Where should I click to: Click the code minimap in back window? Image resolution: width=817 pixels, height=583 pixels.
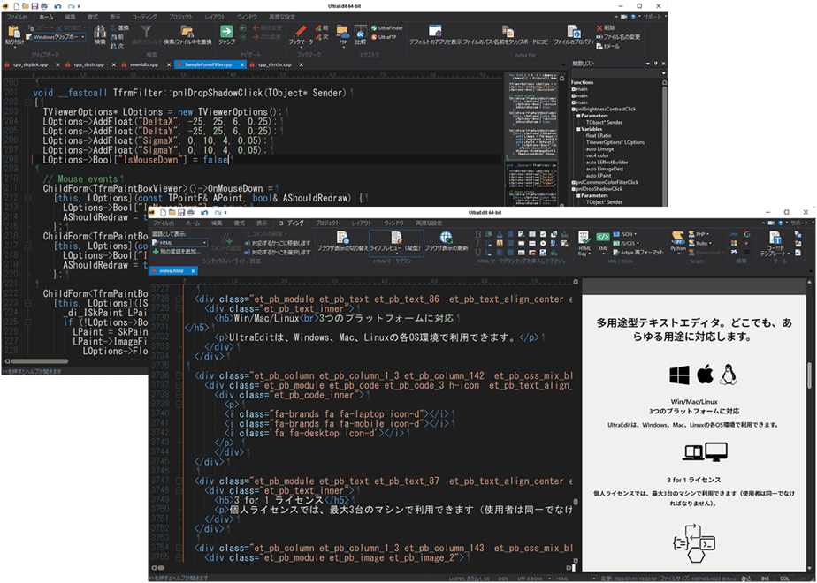[531, 138]
